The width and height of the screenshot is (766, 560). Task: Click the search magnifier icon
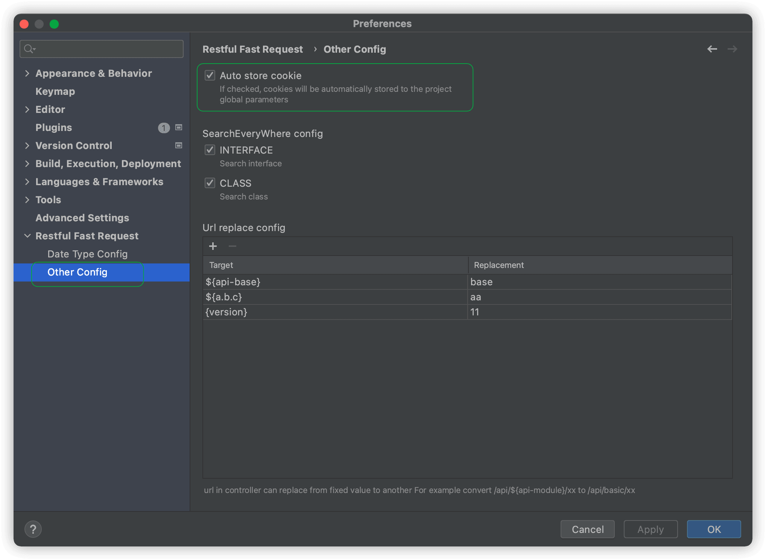coord(29,49)
